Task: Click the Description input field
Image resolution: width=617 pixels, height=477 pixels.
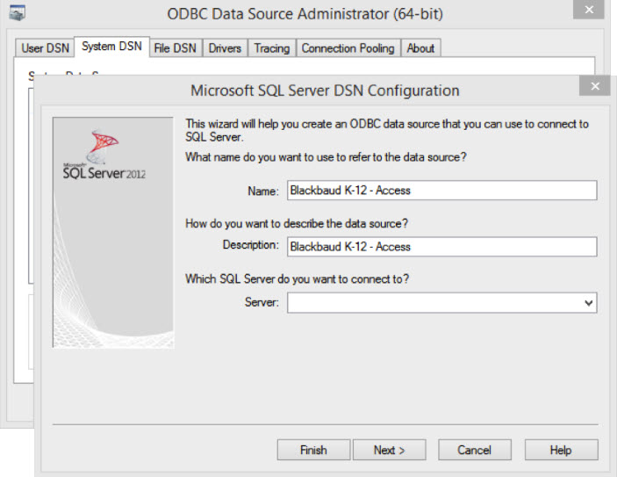Action: 441,247
